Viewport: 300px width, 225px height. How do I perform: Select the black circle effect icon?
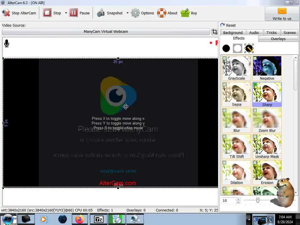[226, 48]
